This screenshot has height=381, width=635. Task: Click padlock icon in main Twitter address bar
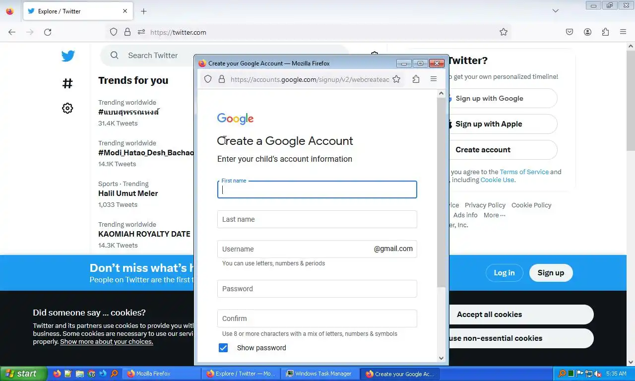click(127, 32)
